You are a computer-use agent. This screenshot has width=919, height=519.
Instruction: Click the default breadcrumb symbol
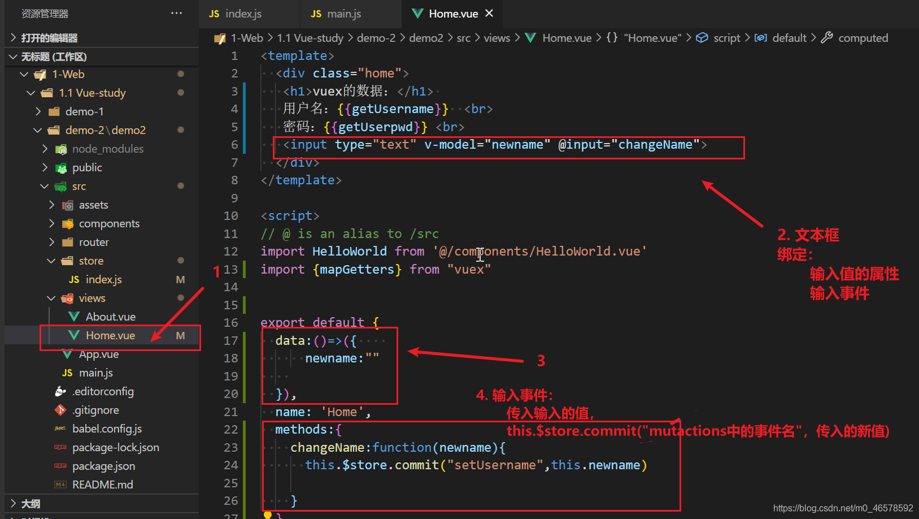pos(789,38)
